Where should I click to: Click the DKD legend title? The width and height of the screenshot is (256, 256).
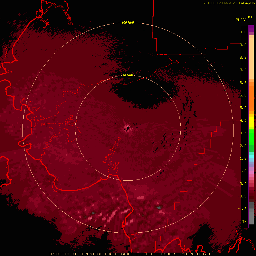click(250, 17)
